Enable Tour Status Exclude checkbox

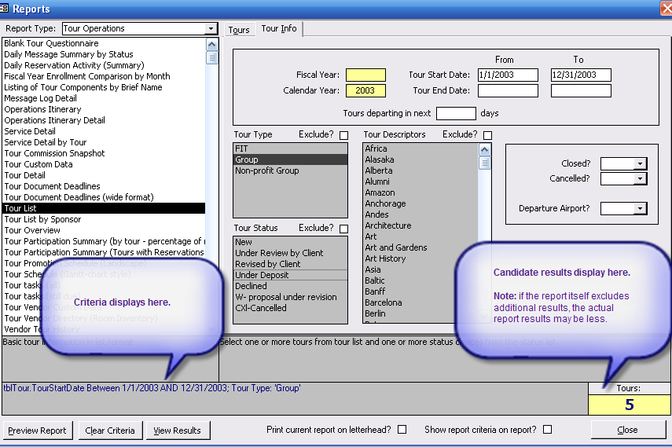[343, 229]
